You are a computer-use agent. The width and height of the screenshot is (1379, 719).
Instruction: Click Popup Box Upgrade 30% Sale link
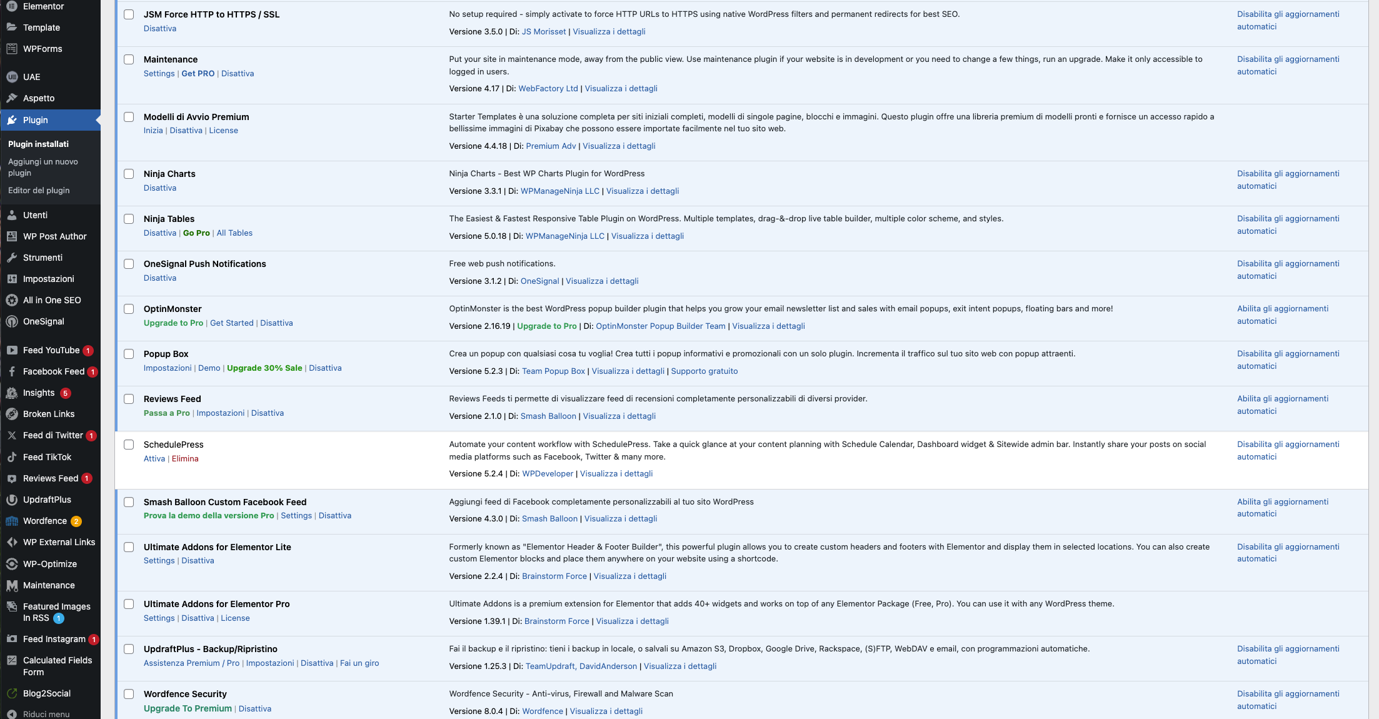tap(264, 368)
